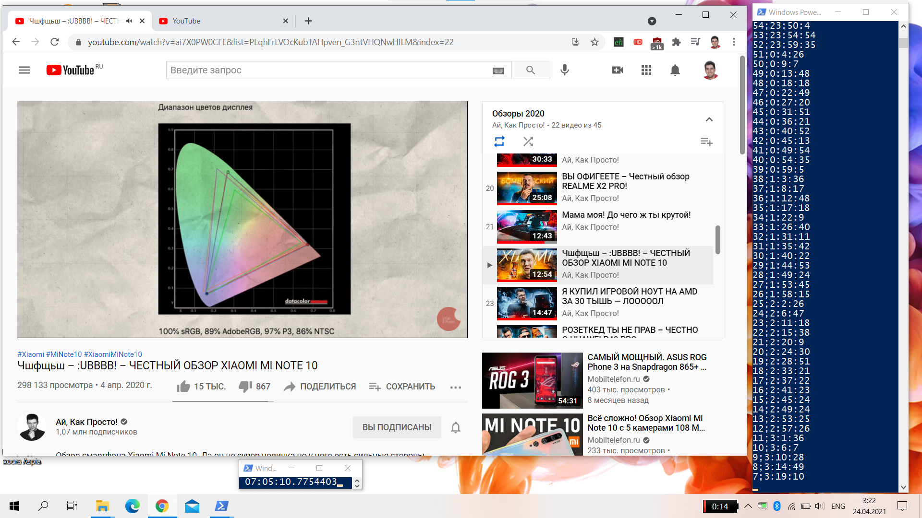Image resolution: width=922 pixels, height=518 pixels.
Task: Like the video with 15 тыс. likes
Action: [x=201, y=387]
